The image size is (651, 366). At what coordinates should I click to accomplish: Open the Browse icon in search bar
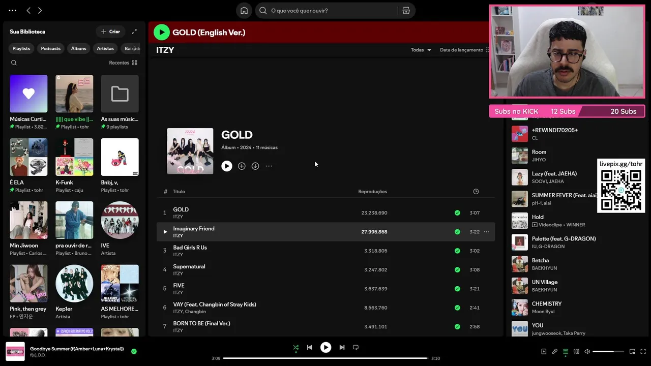point(406,11)
